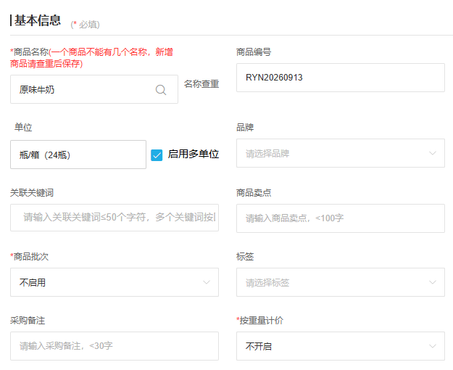
Task: Toggle the 启用多单位 checkbox
Action: click(157, 155)
